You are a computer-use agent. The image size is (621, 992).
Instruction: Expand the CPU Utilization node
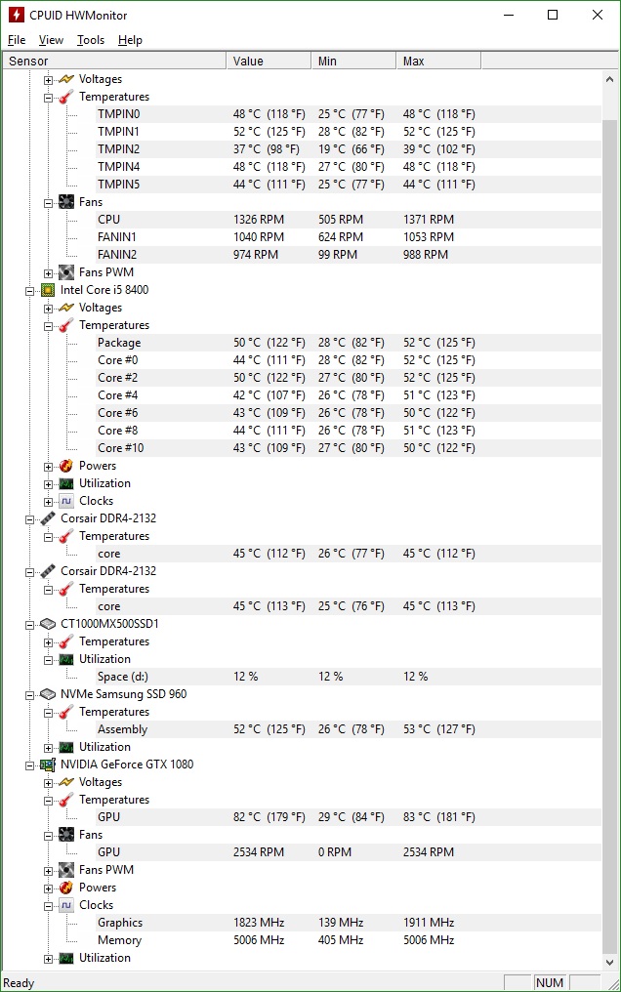[49, 483]
